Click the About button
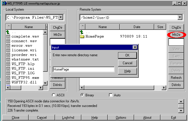 147,118
